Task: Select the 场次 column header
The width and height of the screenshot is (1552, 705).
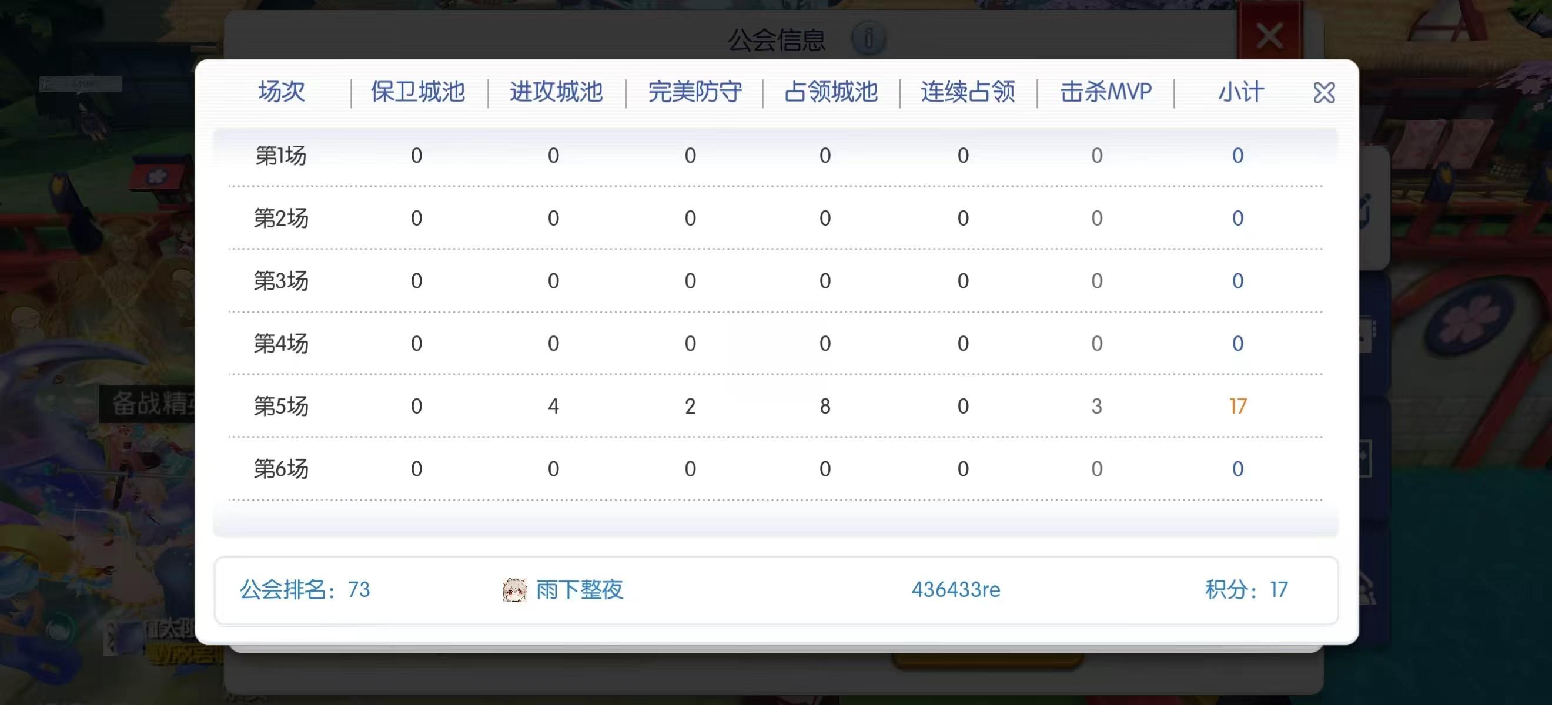Action: click(282, 92)
